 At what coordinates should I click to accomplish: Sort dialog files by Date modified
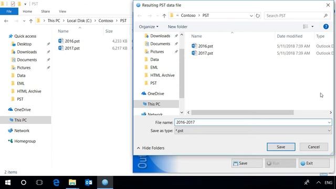click(289, 36)
